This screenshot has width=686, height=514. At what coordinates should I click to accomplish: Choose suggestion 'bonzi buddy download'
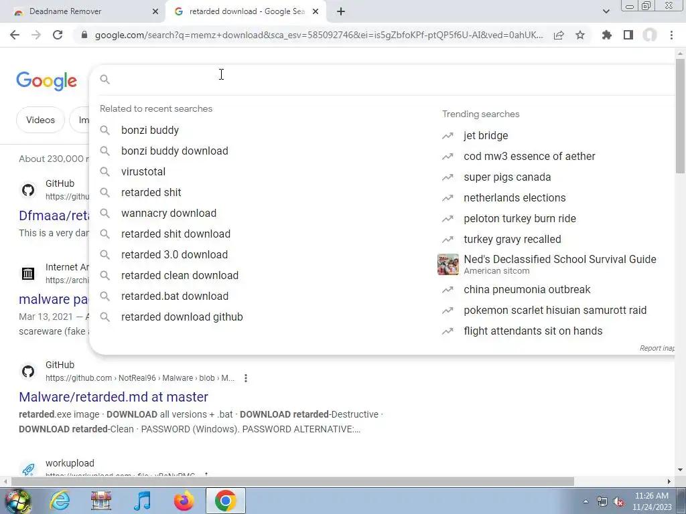pyautogui.click(x=175, y=151)
